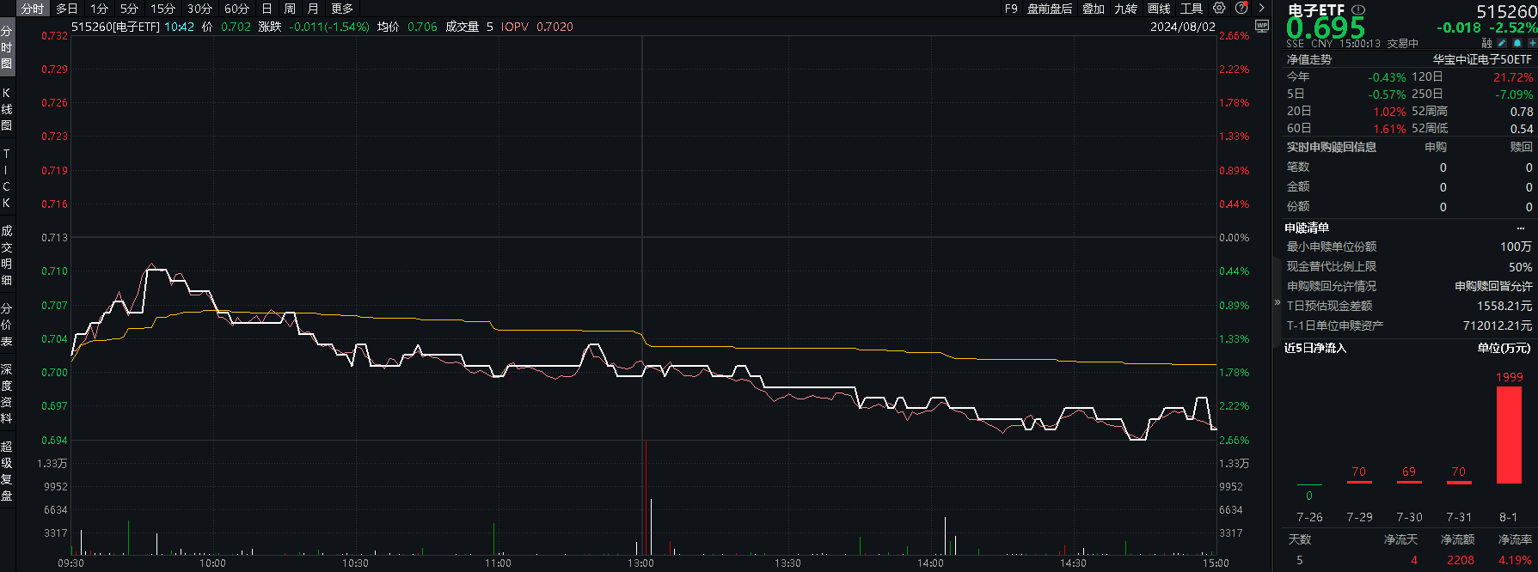This screenshot has height=572, width=1538.
Task: Click the 融 margin trading badge
Action: pyautogui.click(x=1487, y=43)
